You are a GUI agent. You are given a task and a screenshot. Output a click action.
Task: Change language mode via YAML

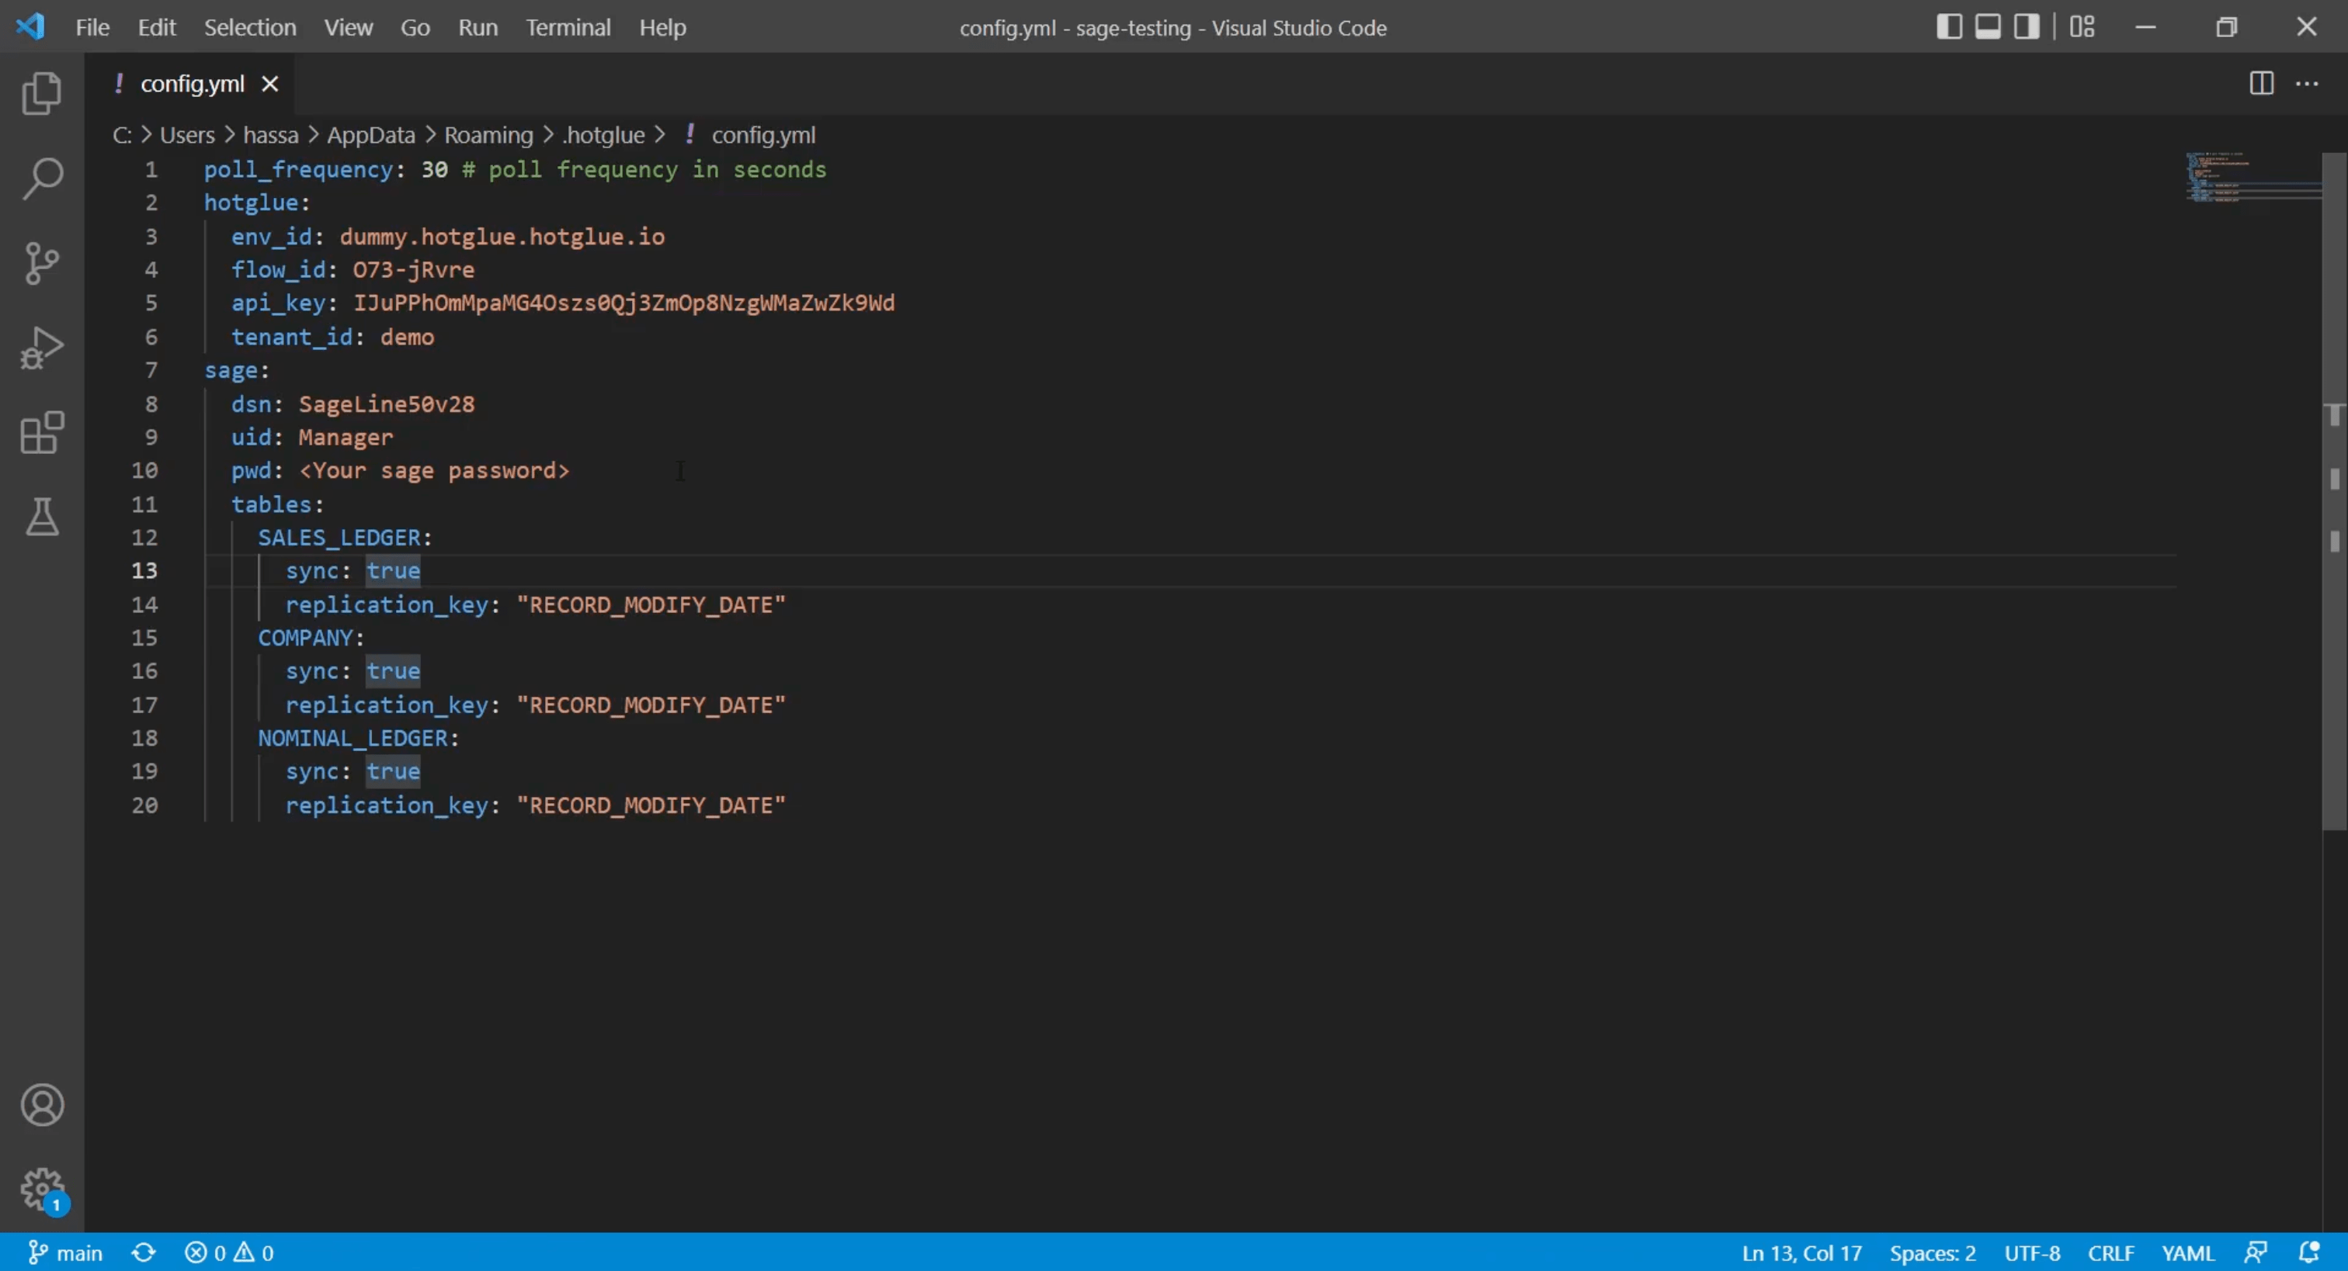pos(2187,1253)
